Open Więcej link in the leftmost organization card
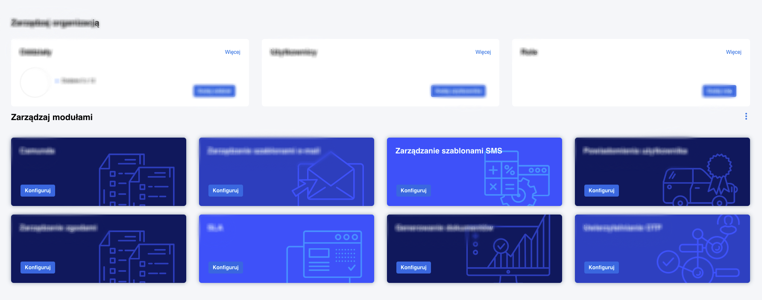Viewport: 762px width, 300px height. point(232,52)
